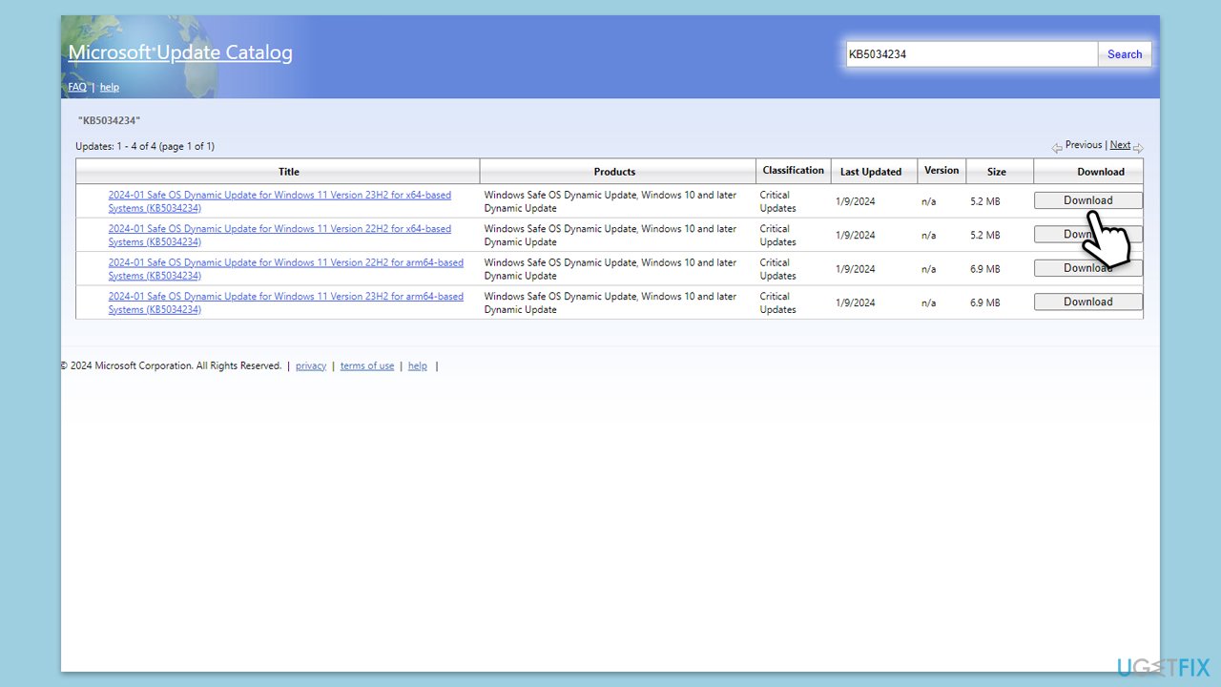This screenshot has width=1221, height=687.
Task: Click the Microsoft Update Catalog title link
Action: point(180,52)
